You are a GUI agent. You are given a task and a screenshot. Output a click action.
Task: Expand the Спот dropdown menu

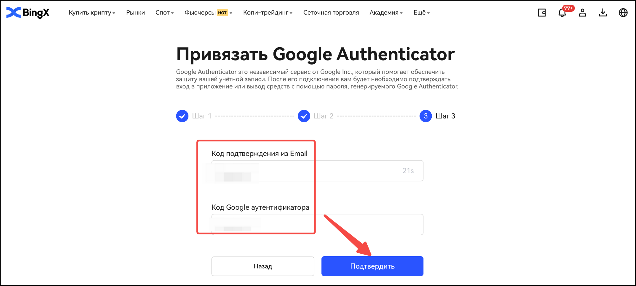[x=165, y=13]
